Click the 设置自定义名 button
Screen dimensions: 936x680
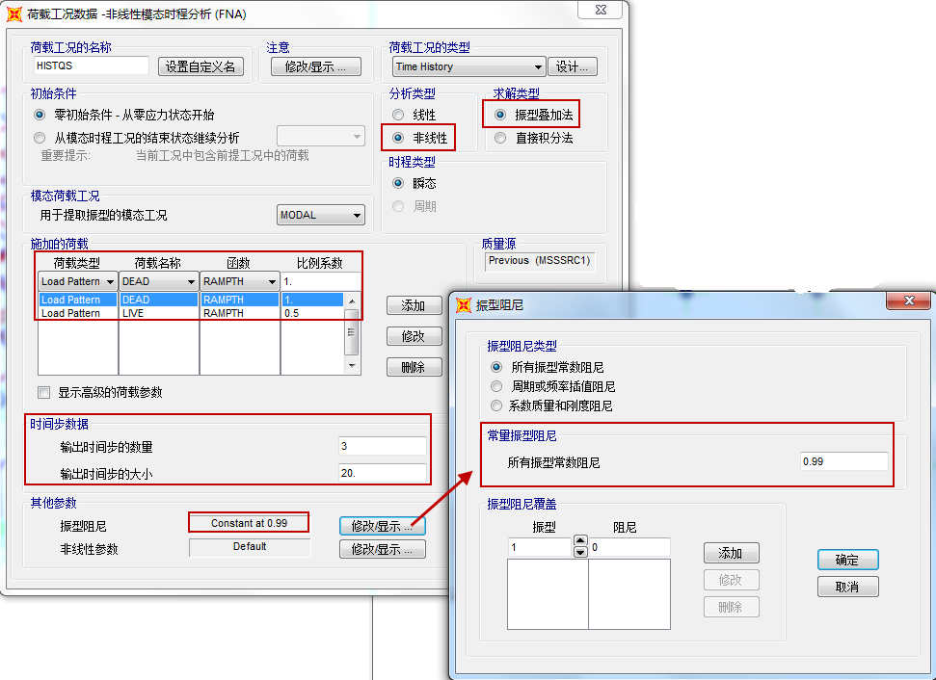pyautogui.click(x=201, y=66)
